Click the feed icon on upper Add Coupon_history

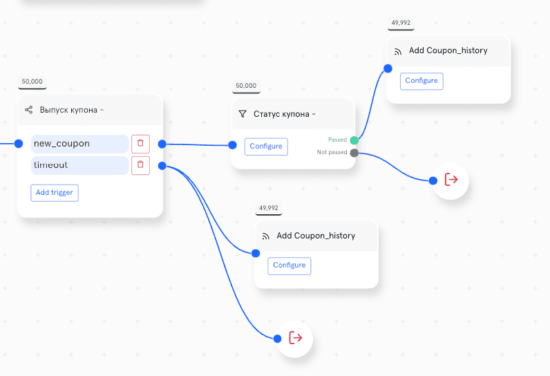pyautogui.click(x=398, y=52)
